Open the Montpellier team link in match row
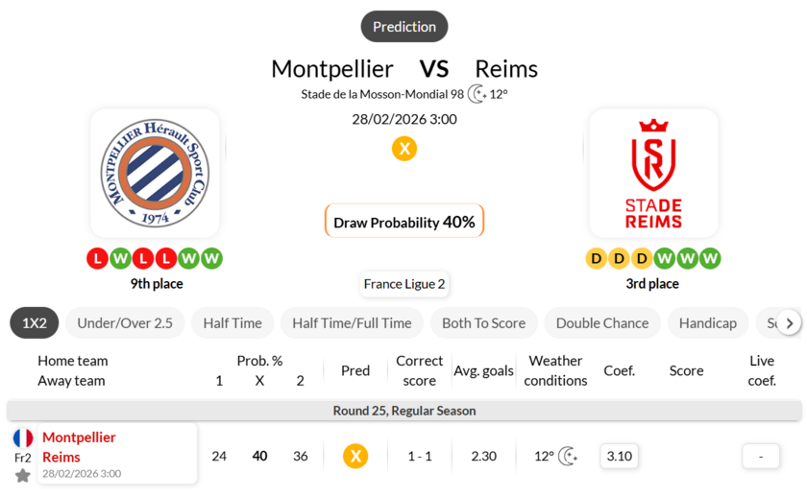Screen dimensions: 807x497 [x=79, y=438]
